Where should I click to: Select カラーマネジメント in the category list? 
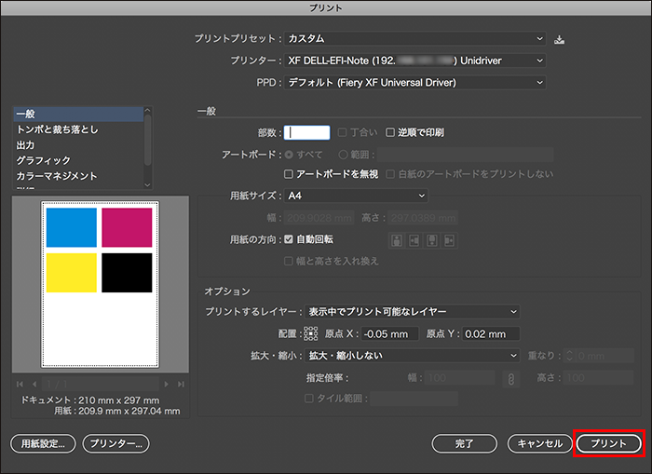58,176
